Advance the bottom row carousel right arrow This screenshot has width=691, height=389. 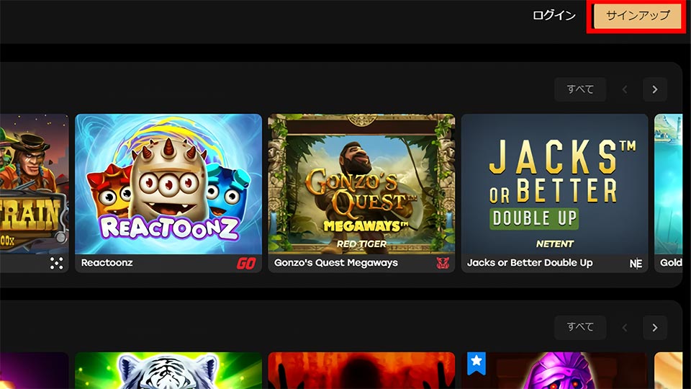click(655, 327)
